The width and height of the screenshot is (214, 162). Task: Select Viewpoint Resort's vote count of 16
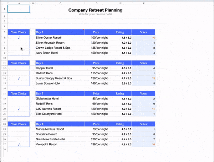pyautogui.click(x=143, y=145)
